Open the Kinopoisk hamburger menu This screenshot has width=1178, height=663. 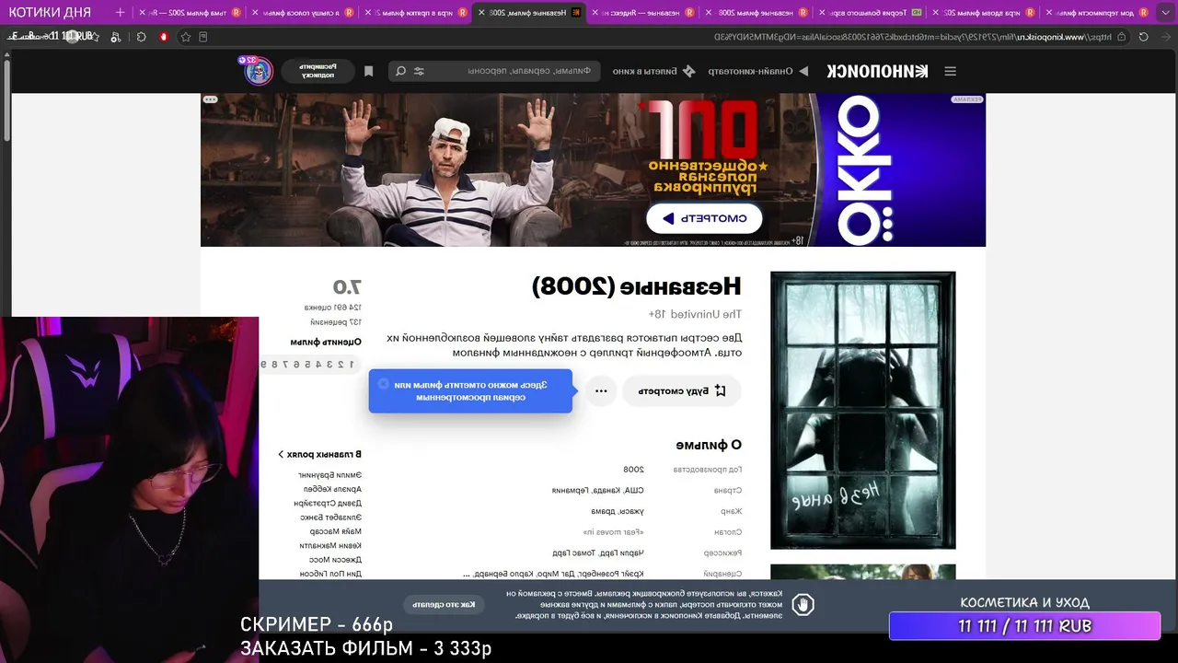pos(951,71)
